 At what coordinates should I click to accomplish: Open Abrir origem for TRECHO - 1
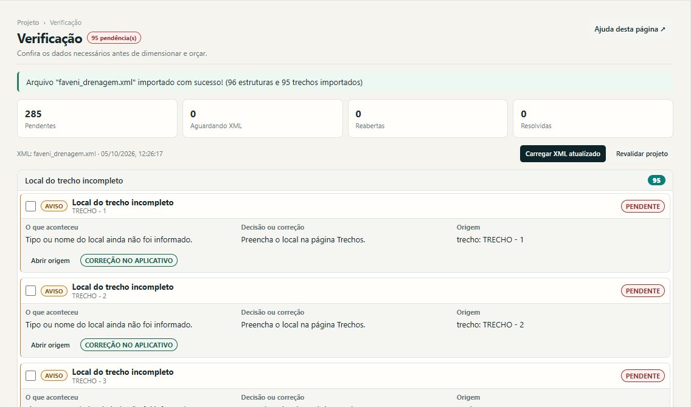tap(50, 261)
